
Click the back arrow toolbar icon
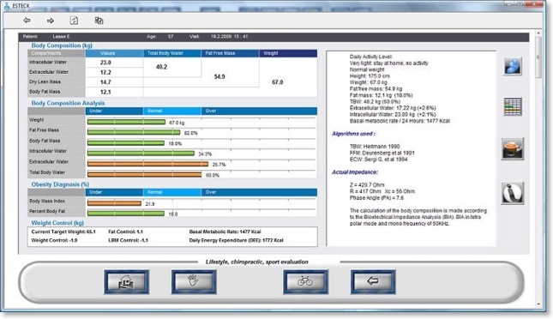[x=27, y=21]
